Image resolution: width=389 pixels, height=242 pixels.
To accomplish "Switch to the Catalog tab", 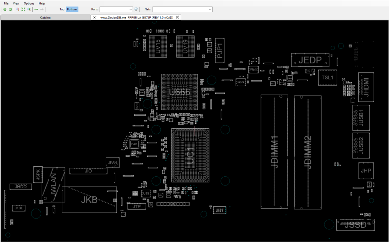I will pos(45,18).
